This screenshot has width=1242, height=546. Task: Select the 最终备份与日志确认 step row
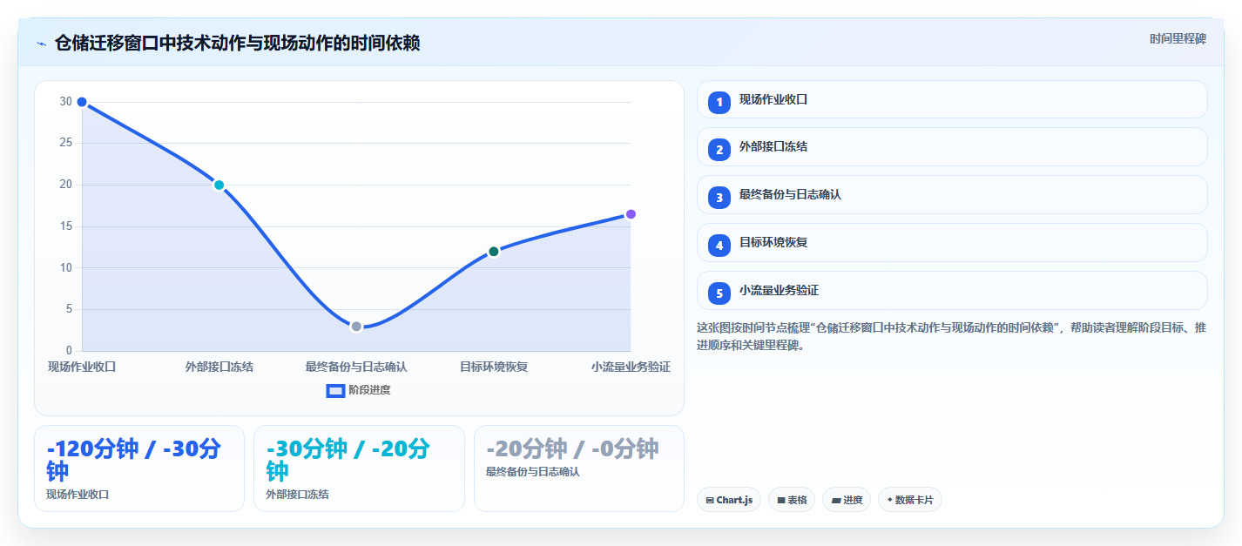point(952,194)
